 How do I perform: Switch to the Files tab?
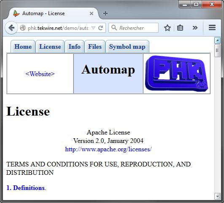point(95,47)
